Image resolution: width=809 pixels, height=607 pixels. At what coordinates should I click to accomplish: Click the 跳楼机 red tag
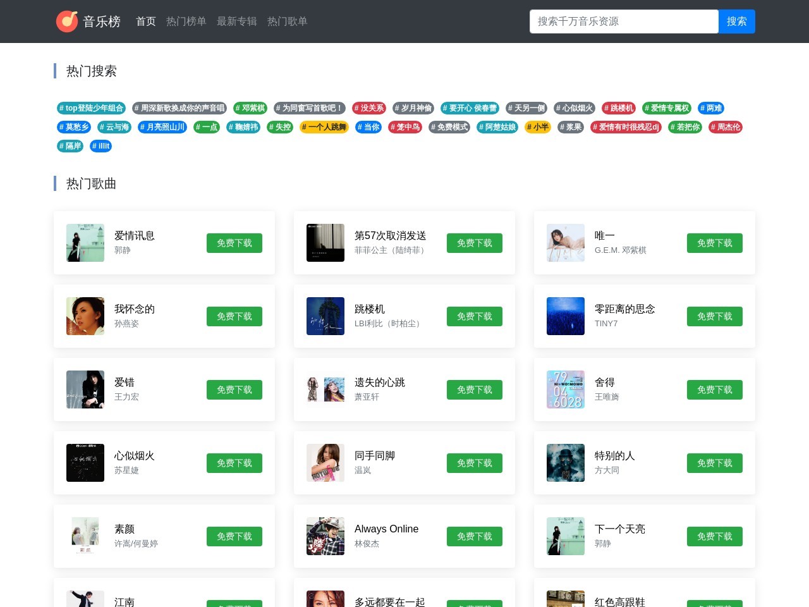619,108
